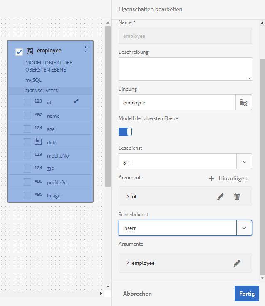Click properties panel scrollbar up arrow
Image resolution: width=265 pixels, height=306 pixels.
262,23
